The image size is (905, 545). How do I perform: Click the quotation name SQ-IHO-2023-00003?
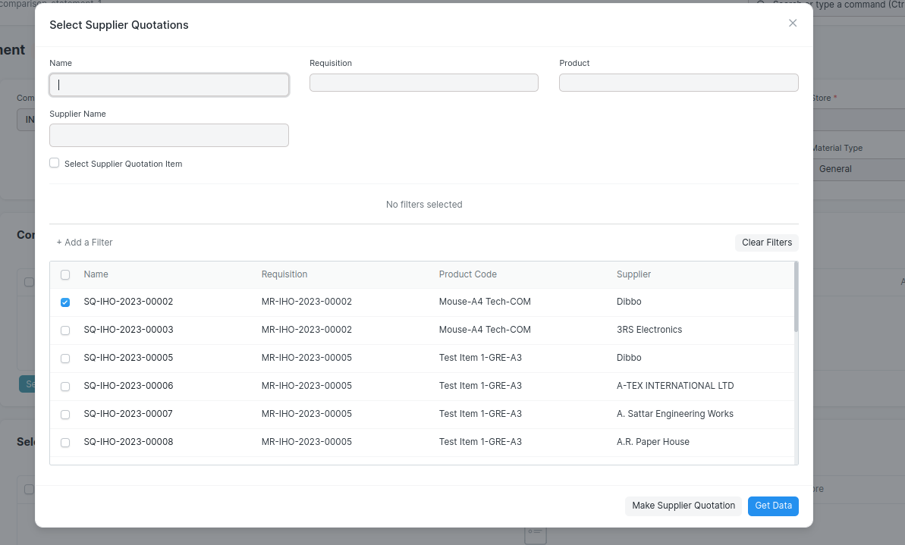point(128,330)
